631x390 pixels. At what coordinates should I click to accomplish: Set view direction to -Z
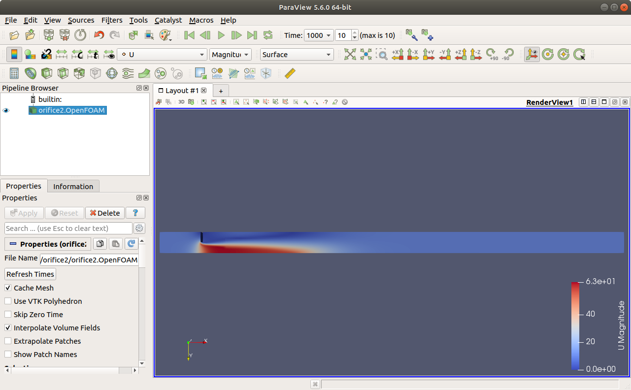coord(476,54)
